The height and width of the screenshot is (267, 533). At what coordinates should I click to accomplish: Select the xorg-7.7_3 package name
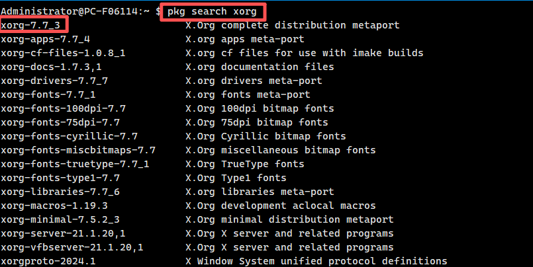(x=33, y=25)
